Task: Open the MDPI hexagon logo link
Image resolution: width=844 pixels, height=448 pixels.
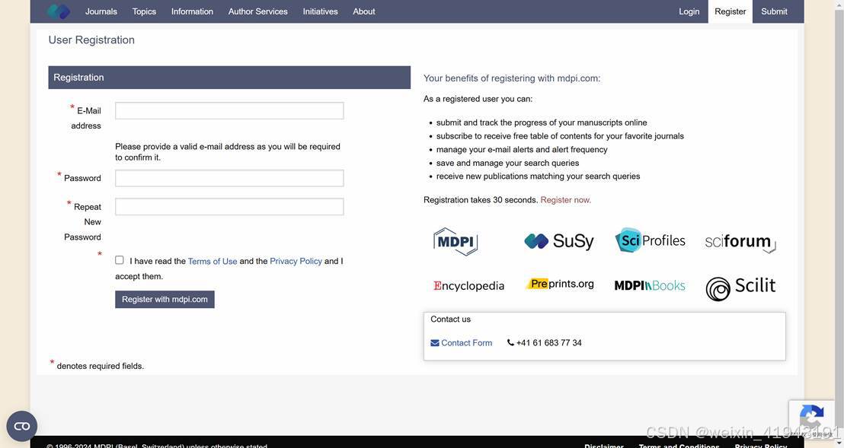Action: 456,241
